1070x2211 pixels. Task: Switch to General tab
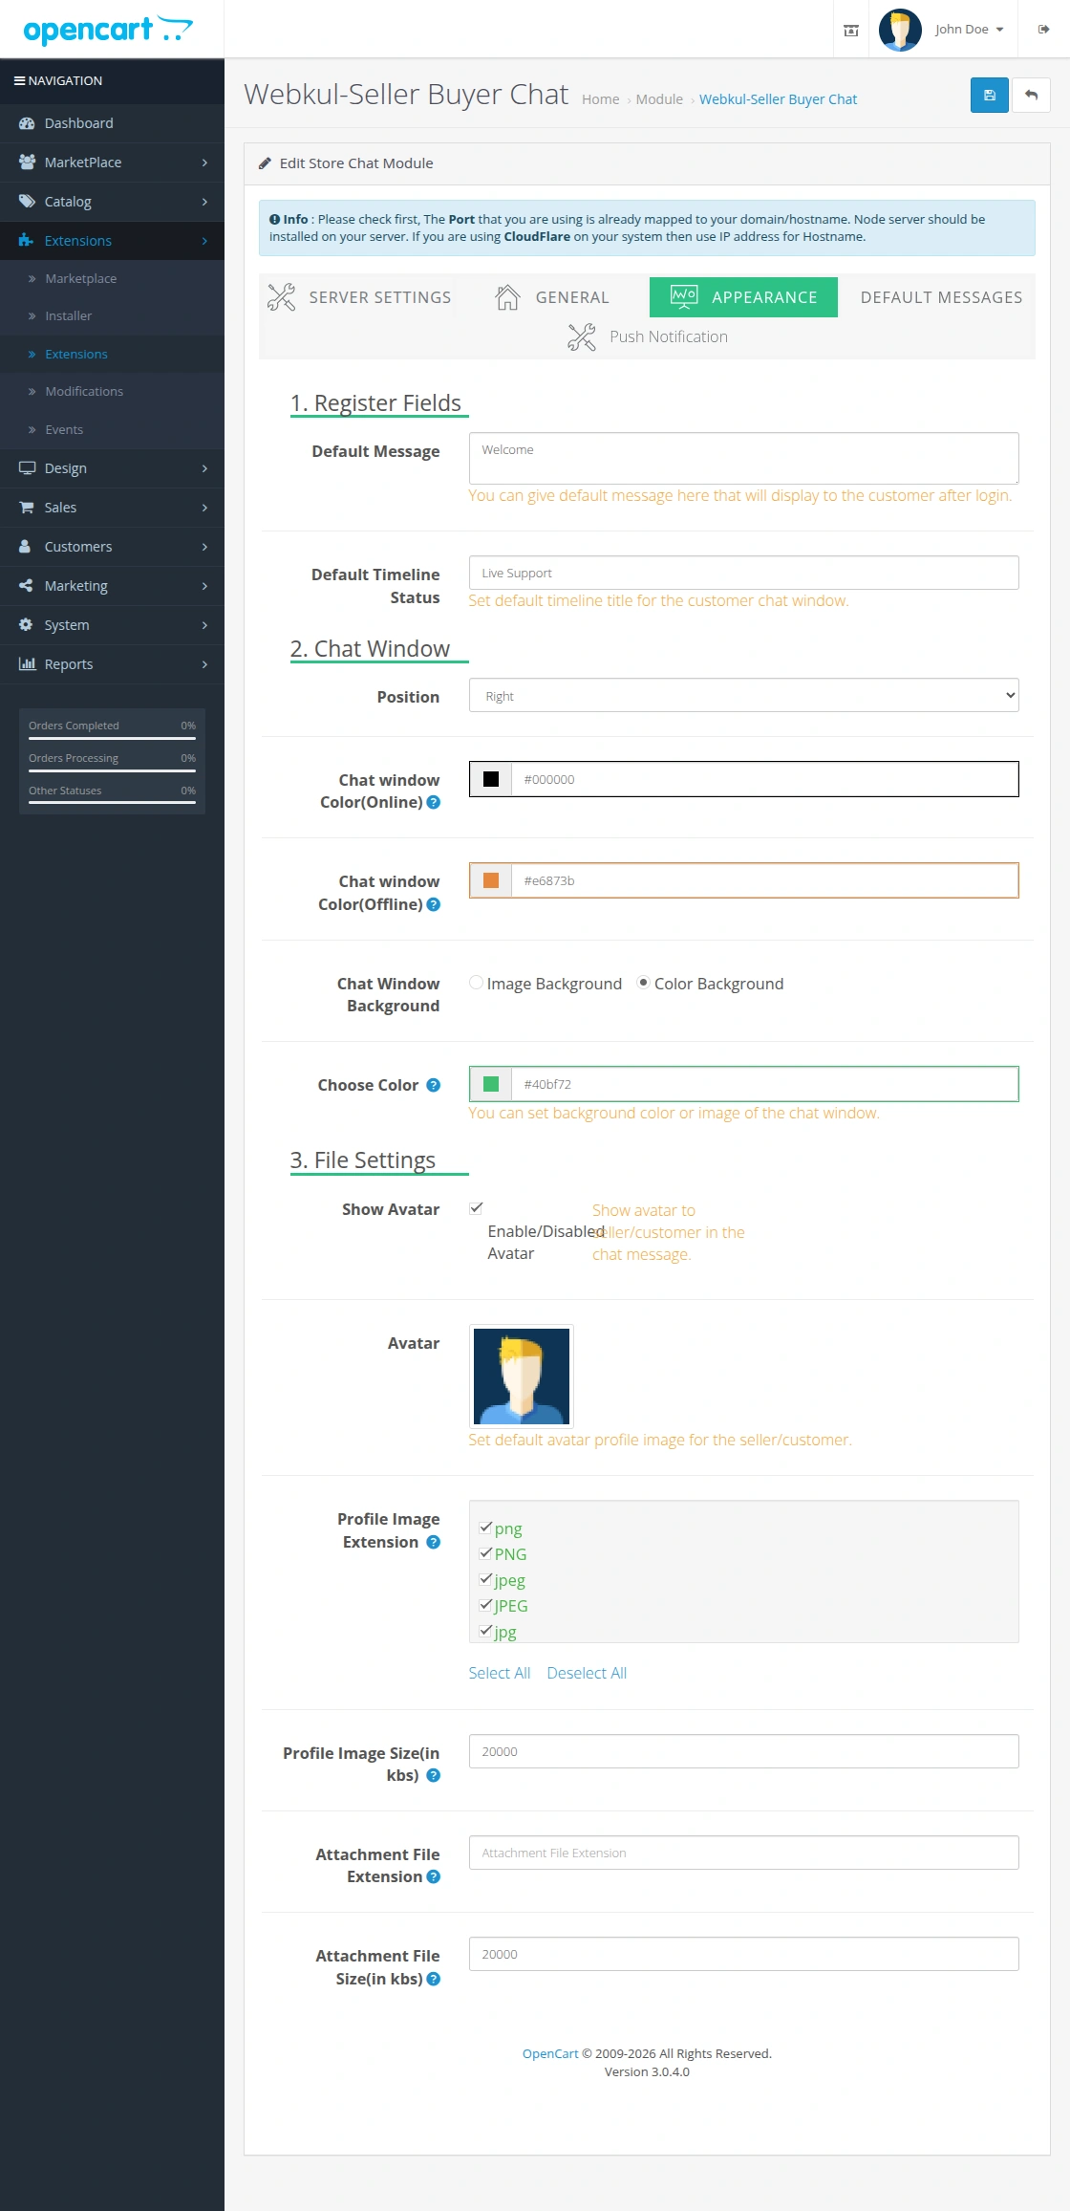coord(553,297)
